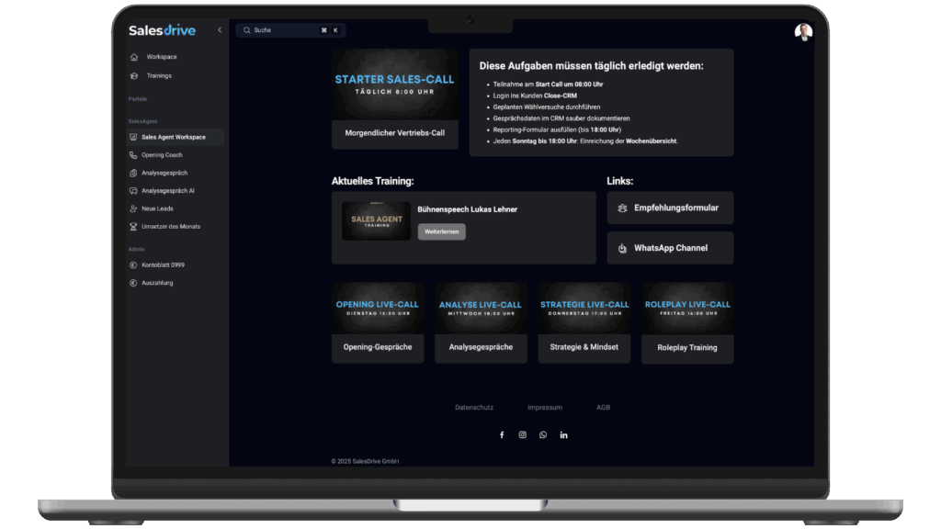Open the Empfehlungsformular link button
Image resolution: width=941 pixels, height=529 pixels.
coord(670,208)
